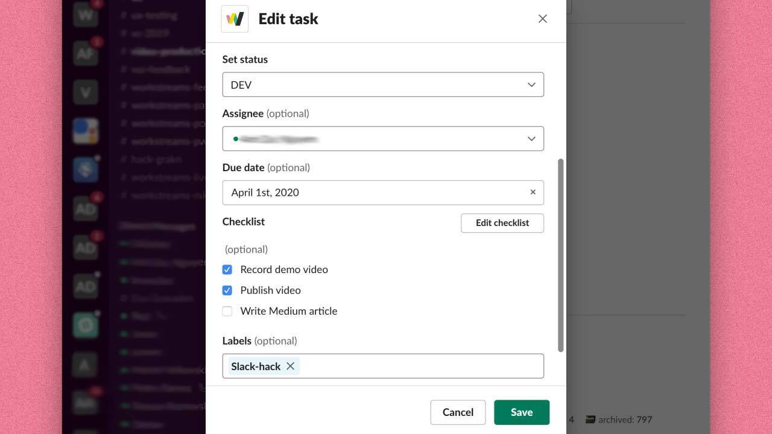
Task: Click inside the Labels input field
Action: point(422,366)
